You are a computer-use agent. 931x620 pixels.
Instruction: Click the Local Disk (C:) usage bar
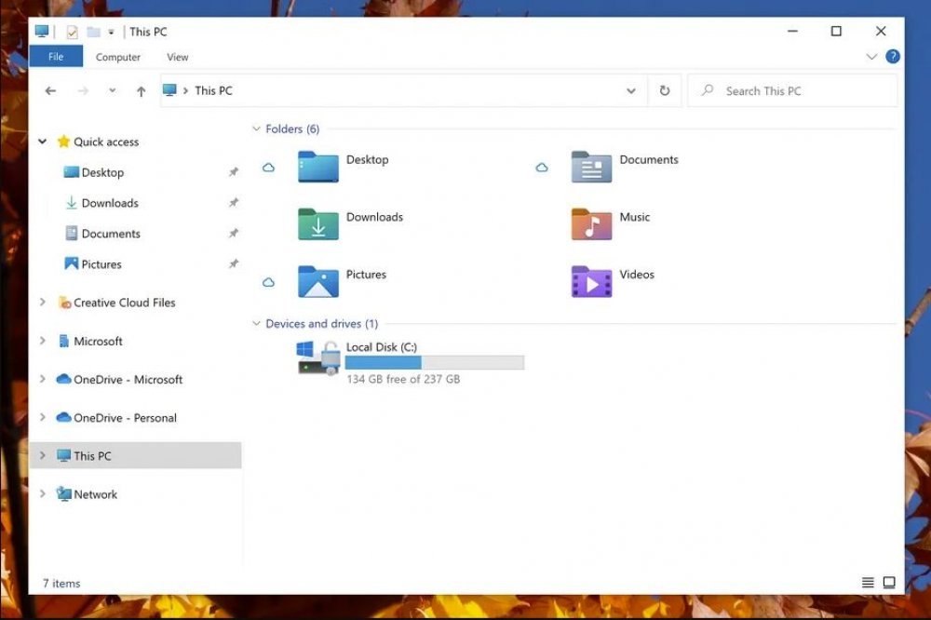[x=435, y=362]
